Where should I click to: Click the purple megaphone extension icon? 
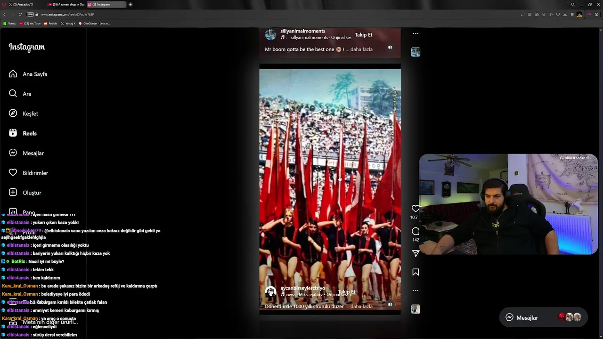589,15
